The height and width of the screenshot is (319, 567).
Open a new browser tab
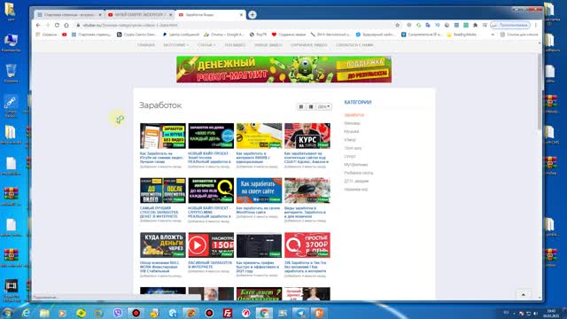tap(252, 14)
